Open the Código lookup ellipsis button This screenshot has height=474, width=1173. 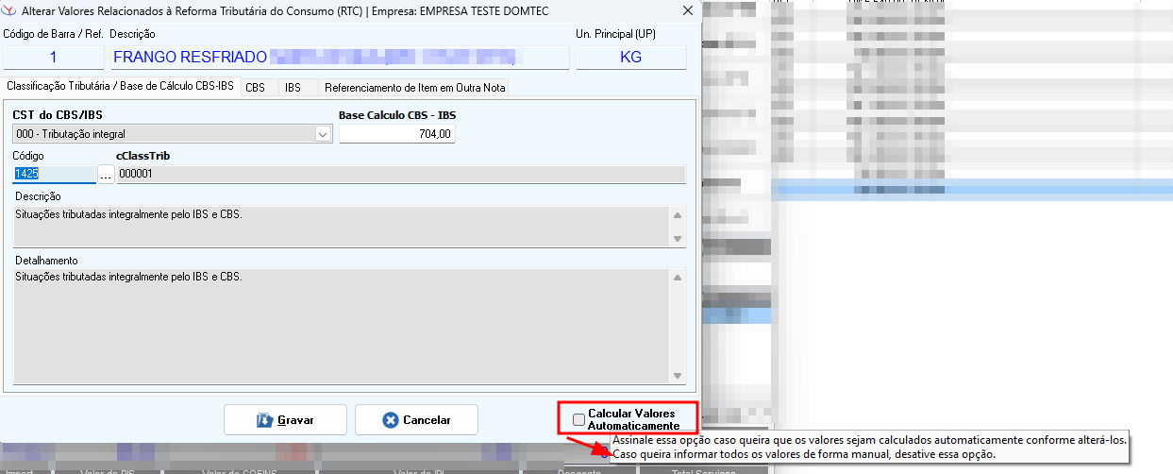[106, 174]
